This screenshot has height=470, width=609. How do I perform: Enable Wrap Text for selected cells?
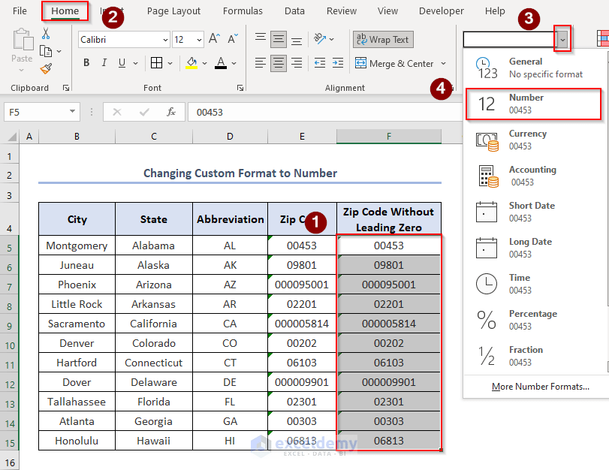[x=383, y=39]
